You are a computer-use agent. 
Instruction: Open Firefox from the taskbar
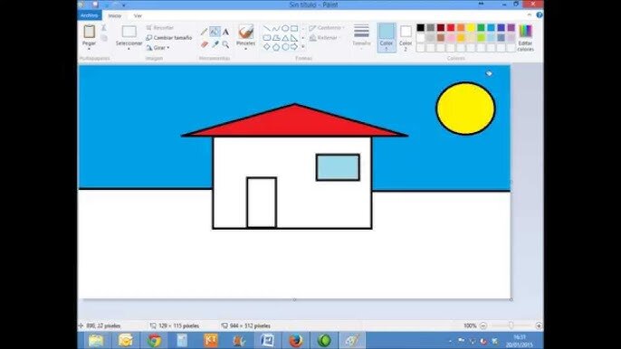coord(295,340)
